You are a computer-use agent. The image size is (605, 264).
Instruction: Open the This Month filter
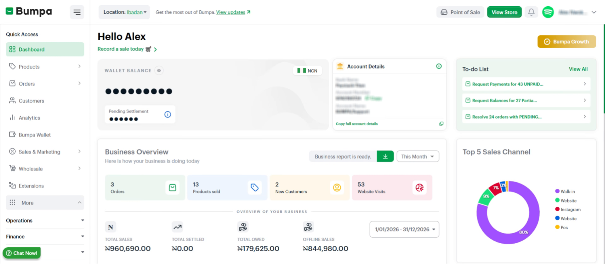pyautogui.click(x=418, y=156)
